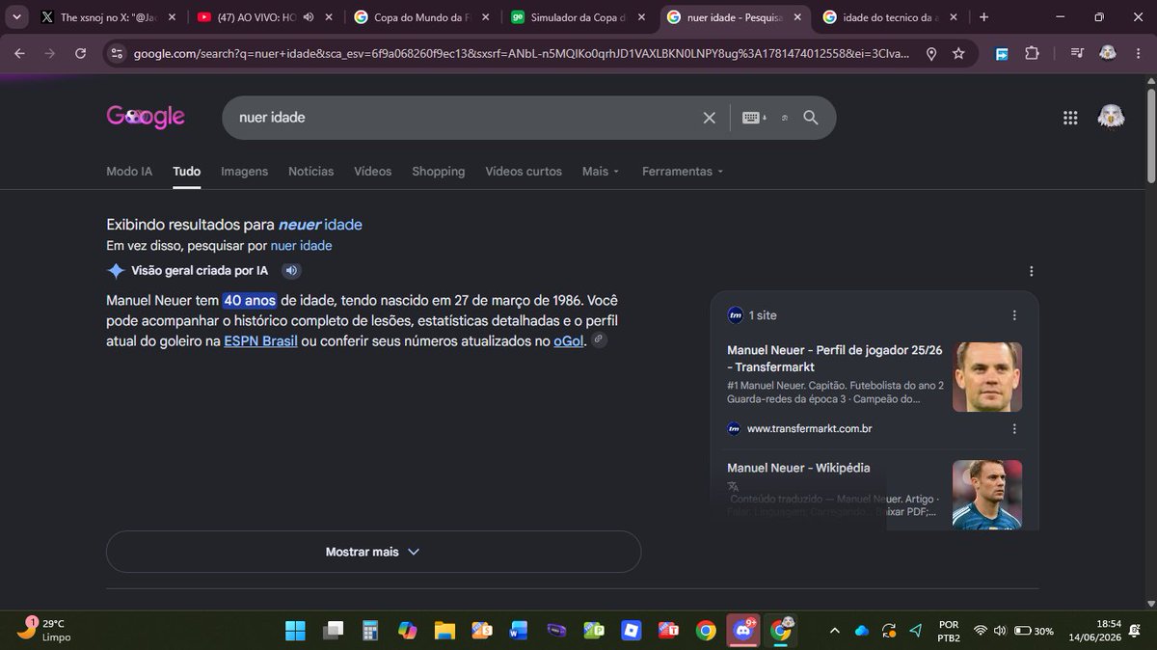Switch to Copa do Mundo browser tab
The image size is (1157, 650).
click(421, 16)
